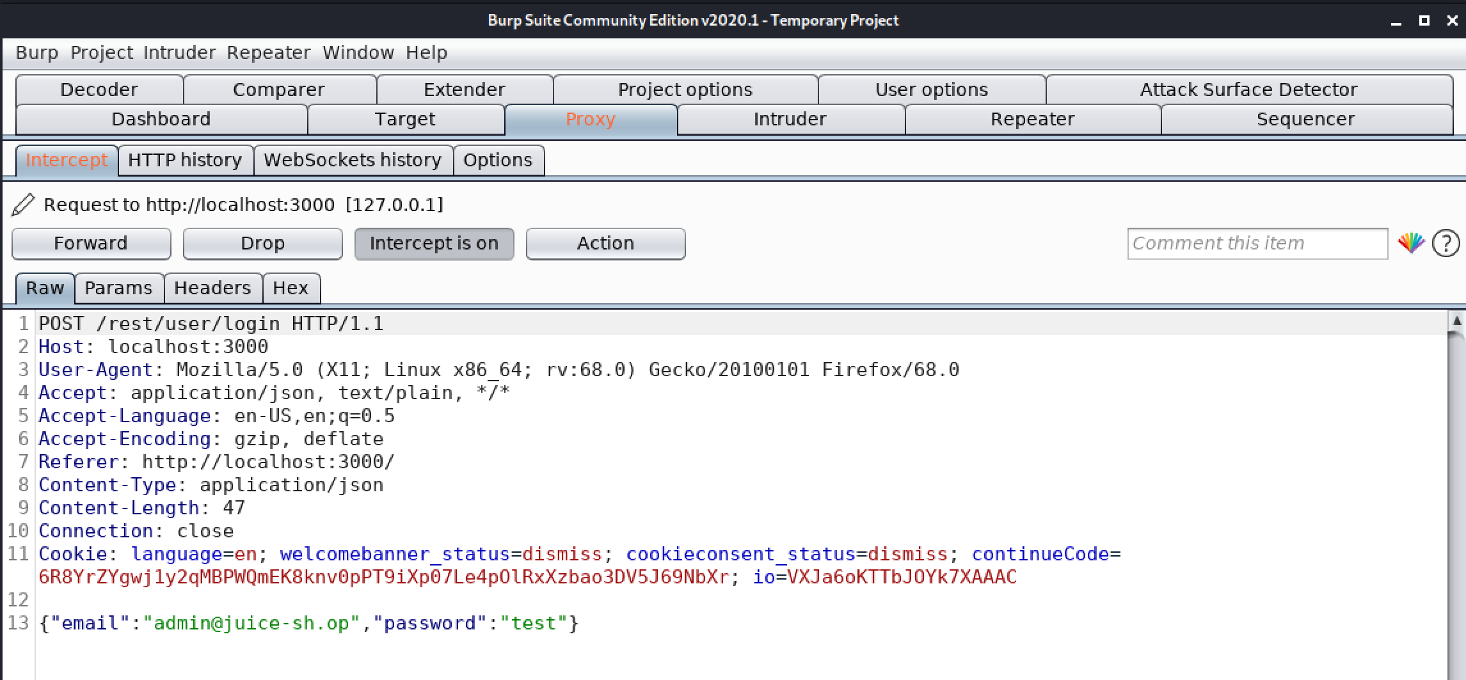Open the User options tab
Image resolution: width=1466 pixels, height=680 pixels.
click(932, 90)
